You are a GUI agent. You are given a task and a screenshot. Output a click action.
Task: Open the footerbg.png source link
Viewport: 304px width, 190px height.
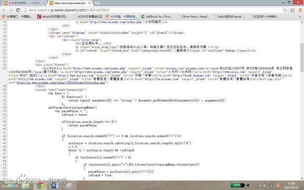61,83
